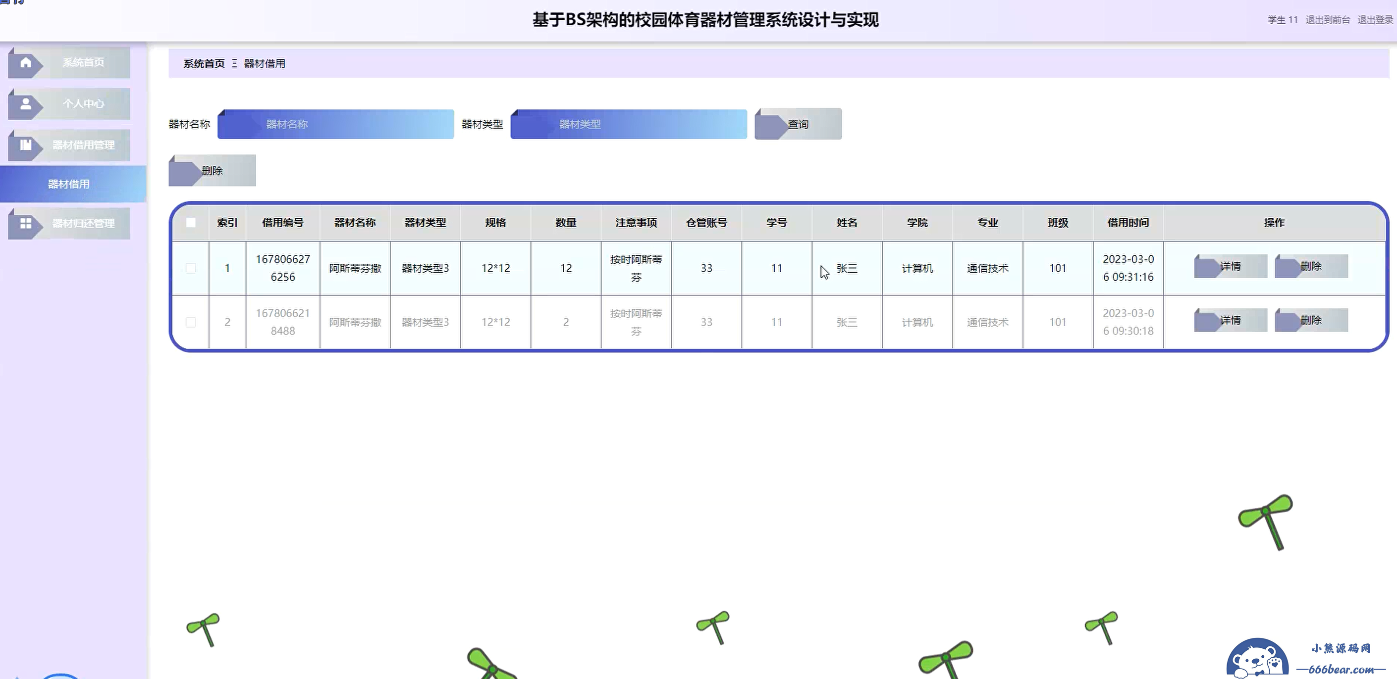
Task: Tick the select-all checkbox in the table header
Action: click(191, 223)
